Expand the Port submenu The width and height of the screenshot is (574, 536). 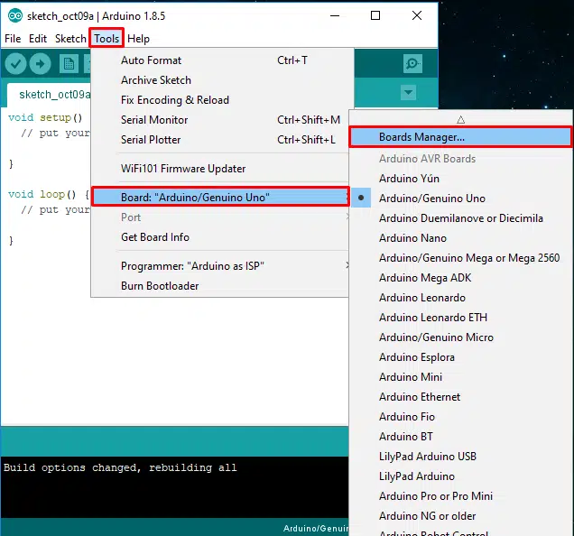click(220, 217)
